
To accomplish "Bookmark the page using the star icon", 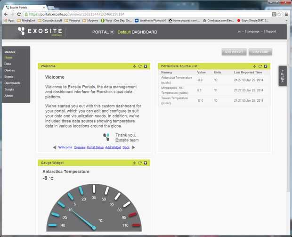I will point(279,14).
